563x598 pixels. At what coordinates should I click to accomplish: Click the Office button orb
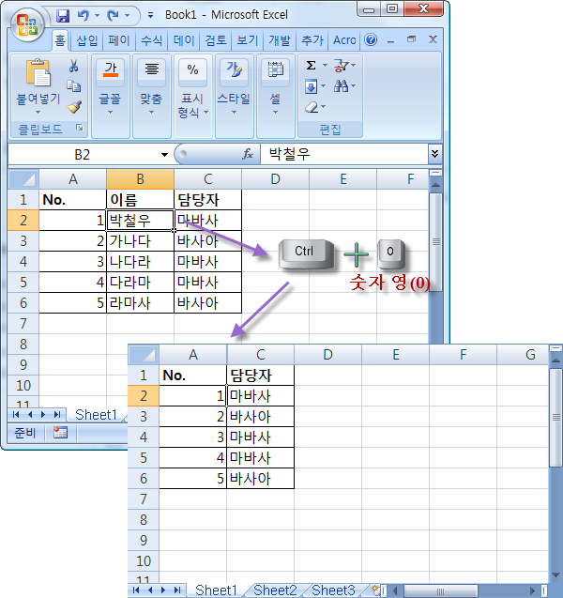click(x=27, y=24)
